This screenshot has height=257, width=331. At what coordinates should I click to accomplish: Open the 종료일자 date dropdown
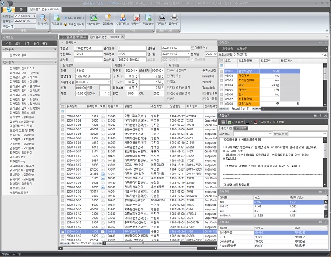[35, 21]
